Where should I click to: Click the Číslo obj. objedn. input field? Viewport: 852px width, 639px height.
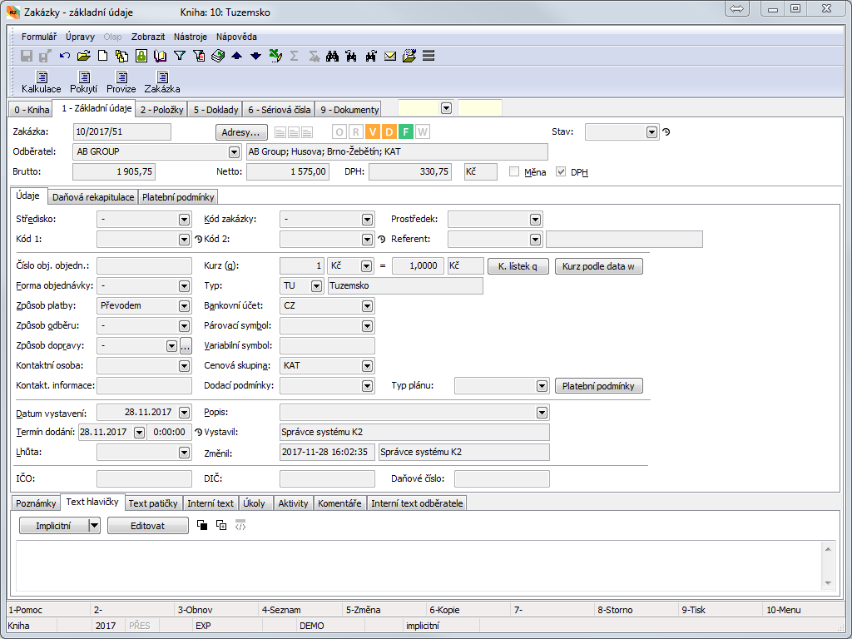point(144,265)
